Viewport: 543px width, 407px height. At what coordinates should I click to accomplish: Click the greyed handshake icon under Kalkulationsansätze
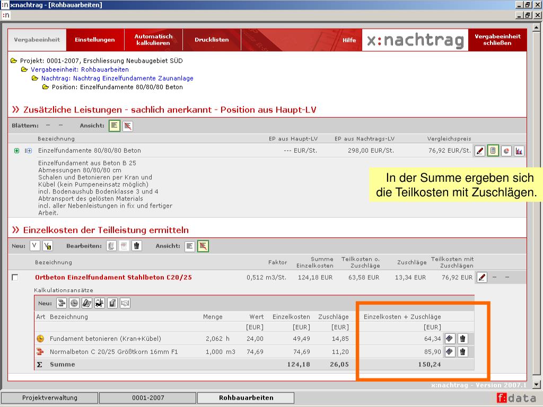pos(125,304)
